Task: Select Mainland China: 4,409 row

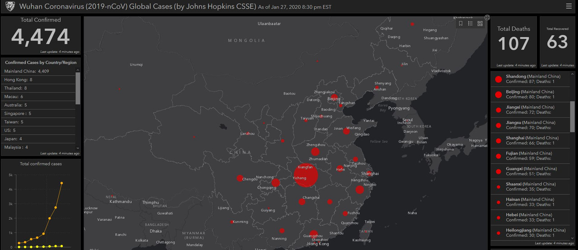Action: (39, 71)
